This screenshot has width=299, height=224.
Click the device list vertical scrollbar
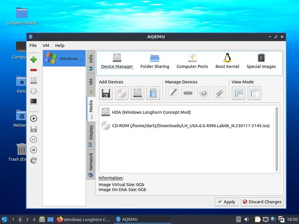277,139
